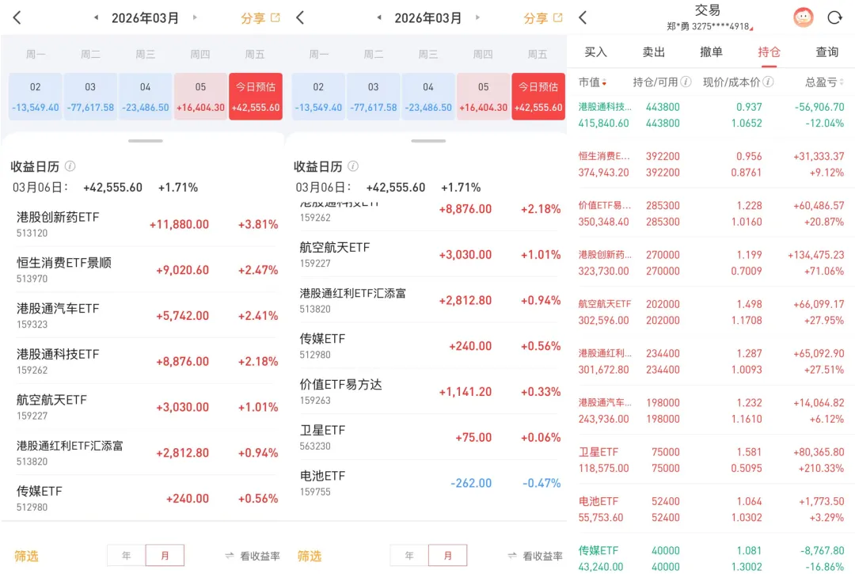The image size is (855, 574).
Task: Select 今日预估 cell in the middle calendar
Action: pos(539,97)
